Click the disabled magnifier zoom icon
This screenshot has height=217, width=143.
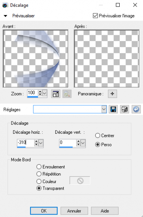[67, 94]
